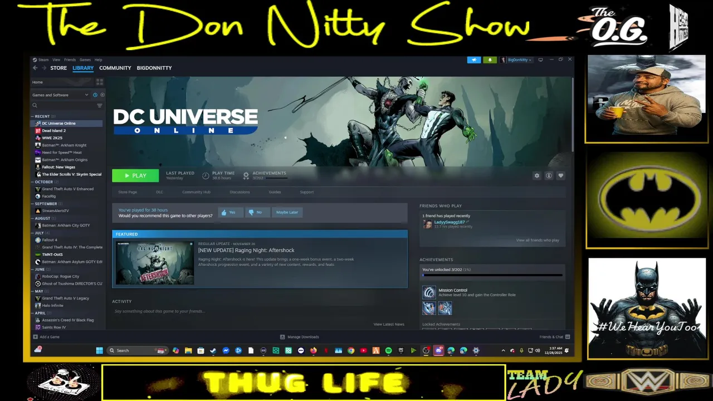This screenshot has width=713, height=401.
Task: Open Steam announcements megaphone icon
Action: coord(473,60)
